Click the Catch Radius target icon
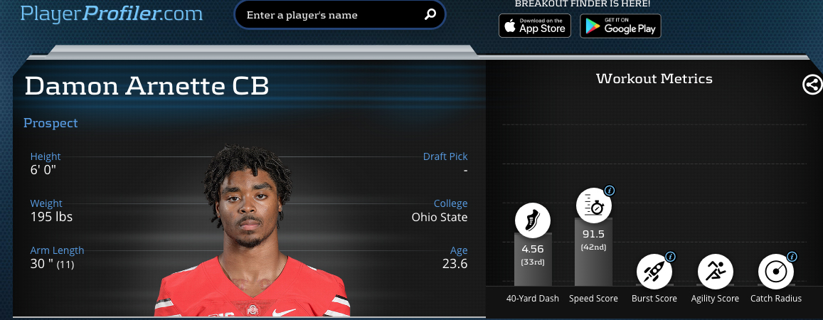The image size is (823, 320). [x=776, y=272]
